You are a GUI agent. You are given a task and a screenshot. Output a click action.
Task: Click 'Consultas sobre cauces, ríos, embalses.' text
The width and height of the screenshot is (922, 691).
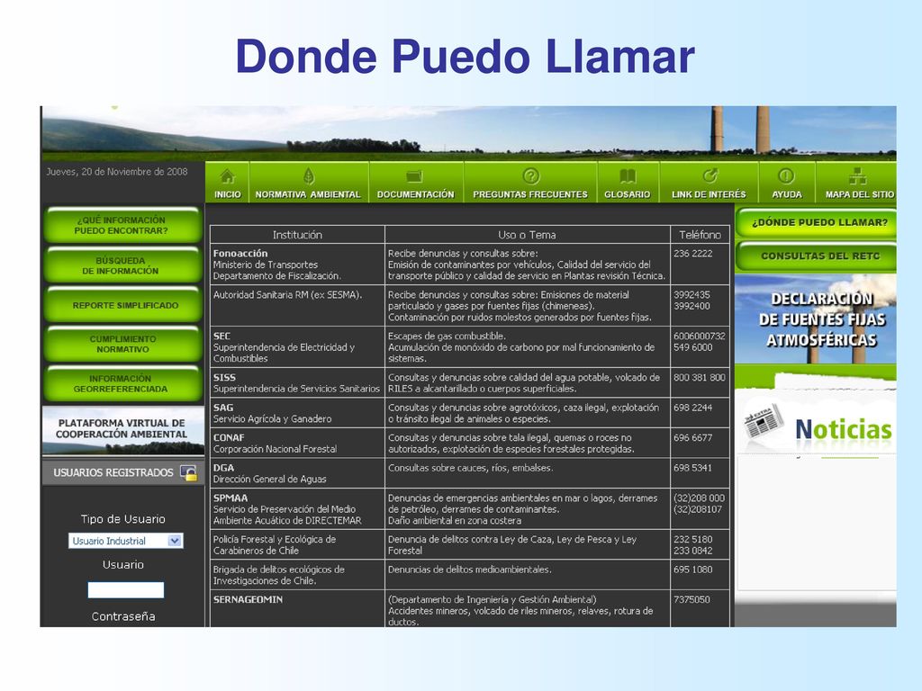tap(470, 468)
